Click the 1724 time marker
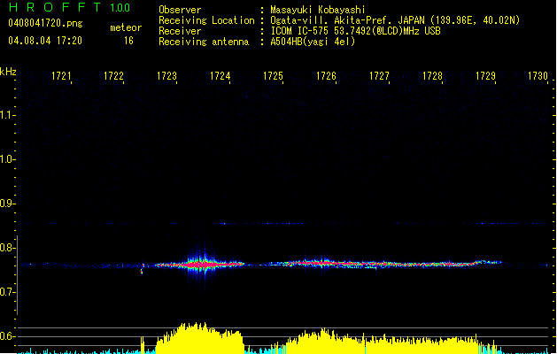 pos(220,77)
